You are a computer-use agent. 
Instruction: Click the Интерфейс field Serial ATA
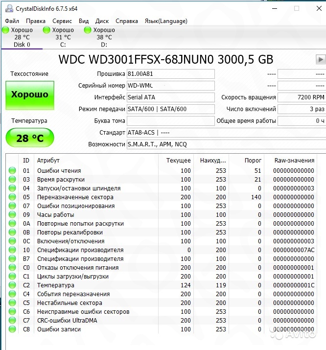[171, 97]
